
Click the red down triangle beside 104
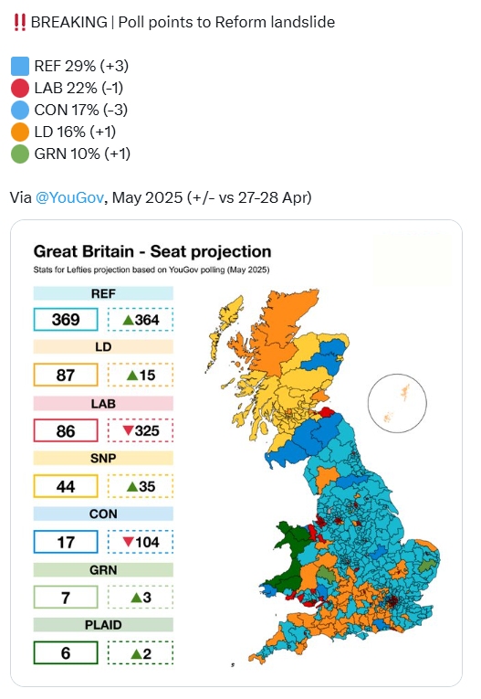pyautogui.click(x=129, y=542)
